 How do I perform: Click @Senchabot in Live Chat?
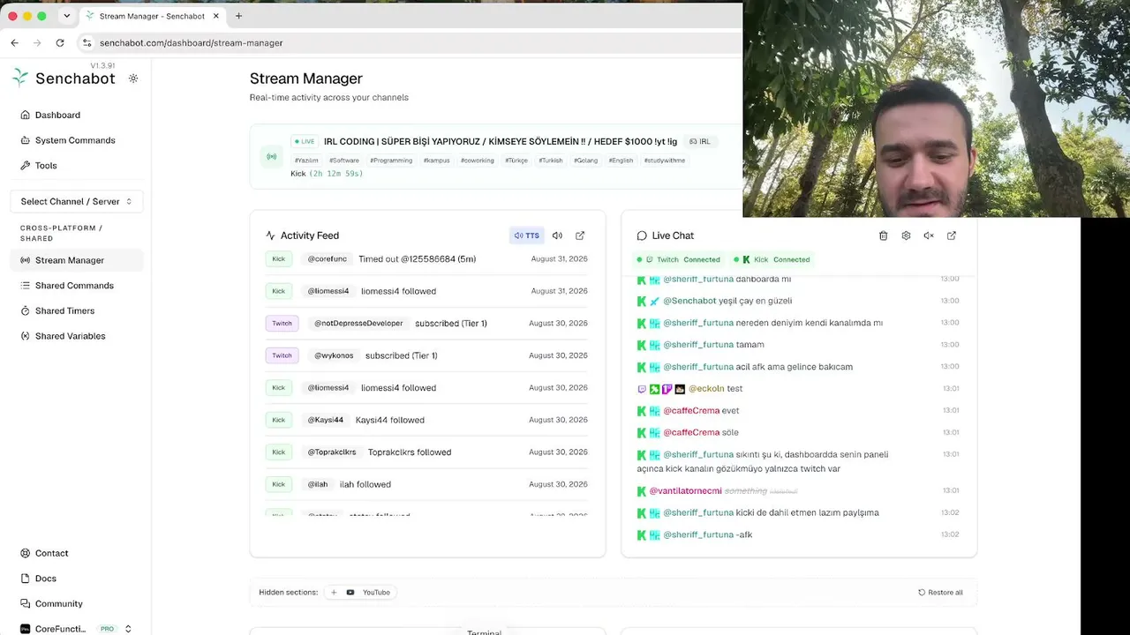pos(689,301)
